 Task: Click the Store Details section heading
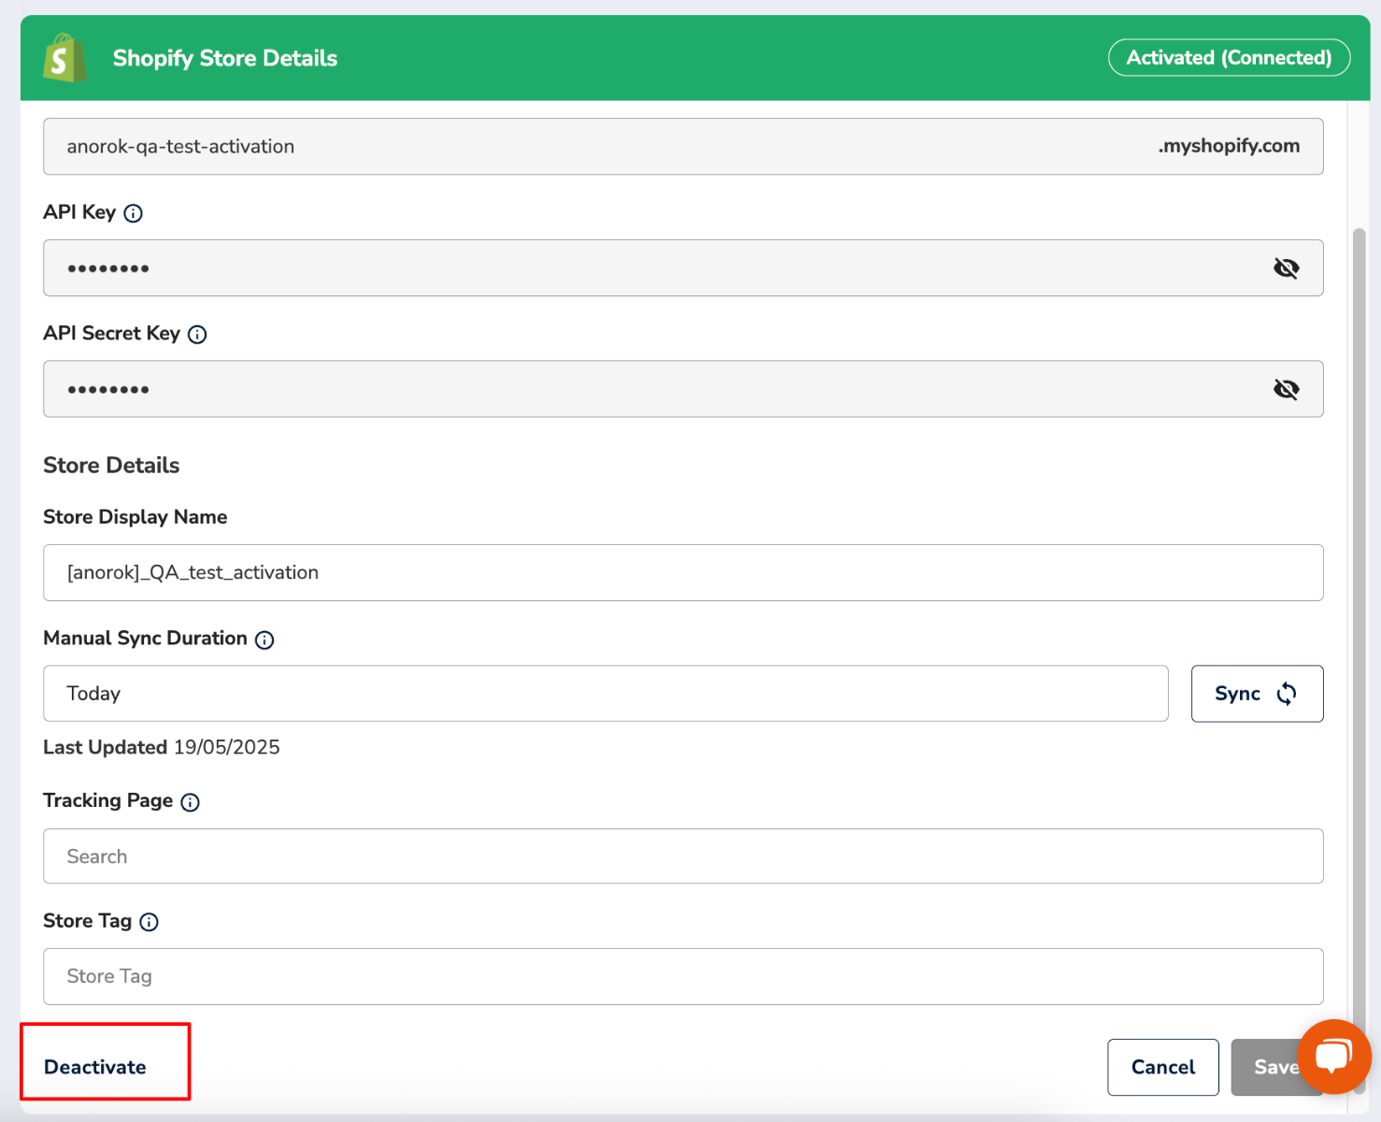(x=111, y=466)
